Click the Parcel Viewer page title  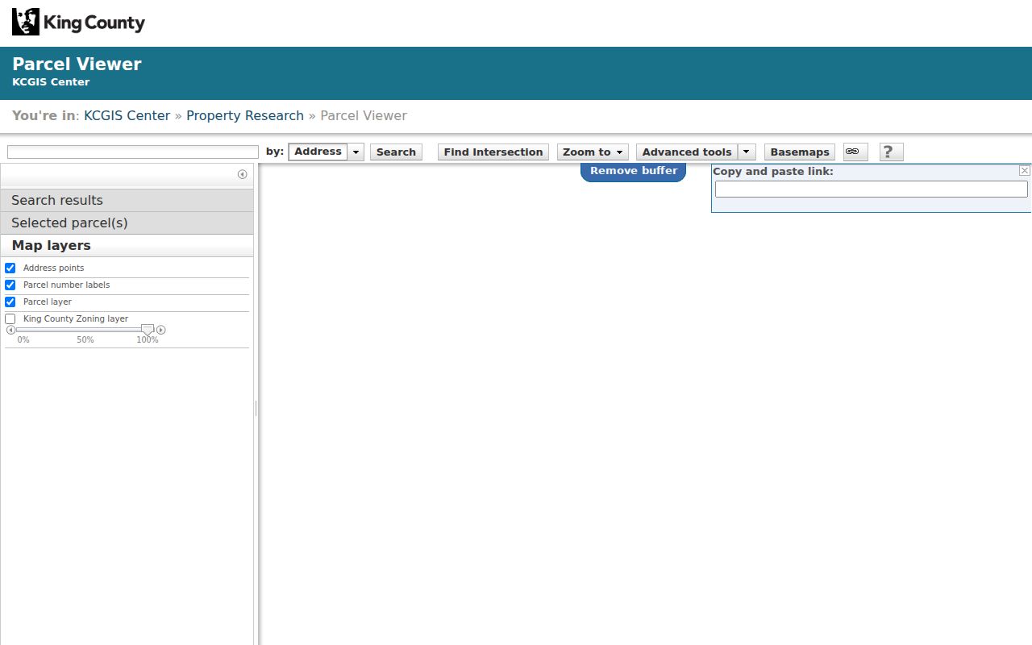click(77, 64)
